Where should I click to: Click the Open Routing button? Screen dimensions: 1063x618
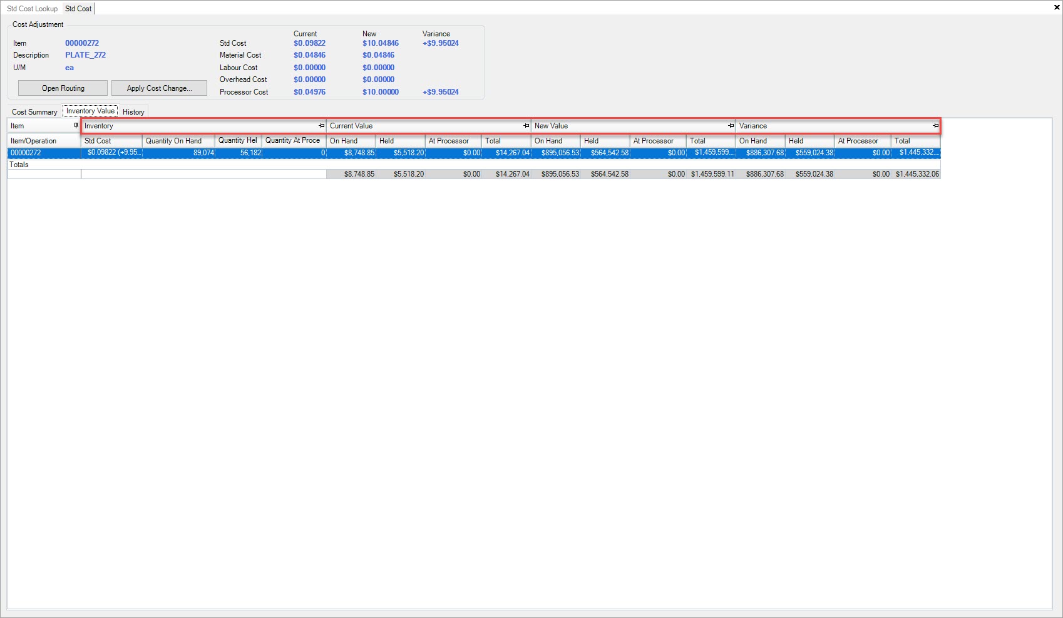click(x=63, y=88)
